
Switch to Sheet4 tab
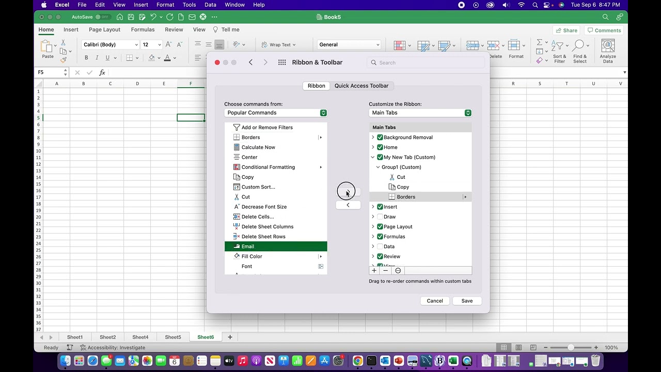pyautogui.click(x=140, y=337)
